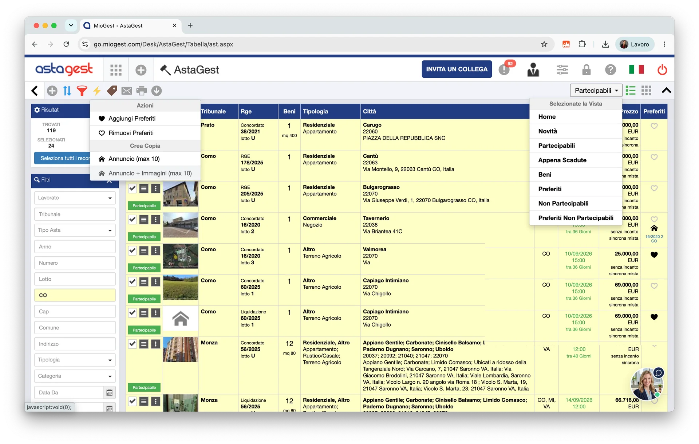Open the Bulgarograsso property thumbnail
699x444 pixels.
[181, 194]
